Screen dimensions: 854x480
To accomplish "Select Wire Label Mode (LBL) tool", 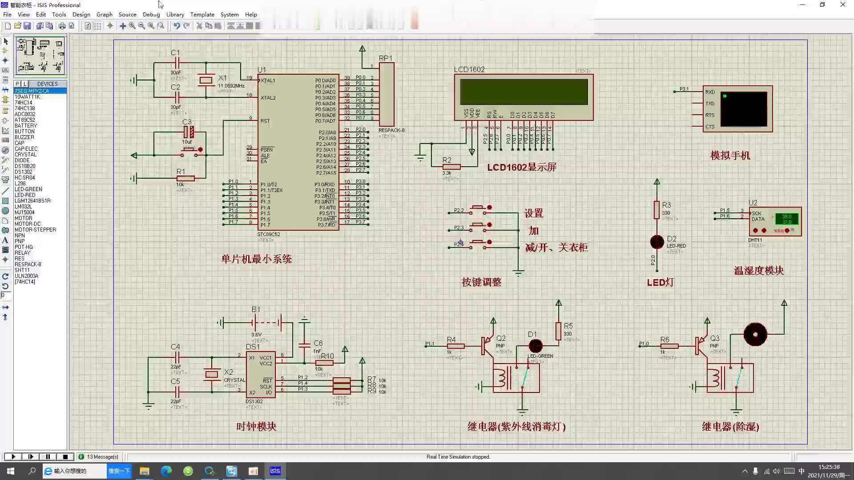I will (6, 70).
